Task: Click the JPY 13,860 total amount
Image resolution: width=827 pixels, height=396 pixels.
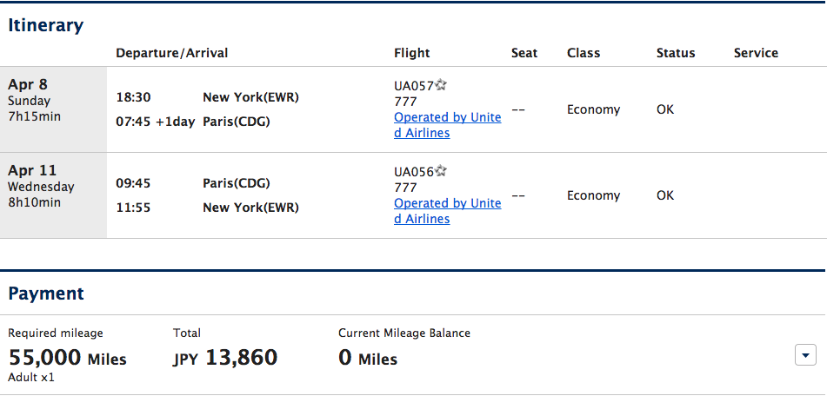Action: (x=225, y=358)
